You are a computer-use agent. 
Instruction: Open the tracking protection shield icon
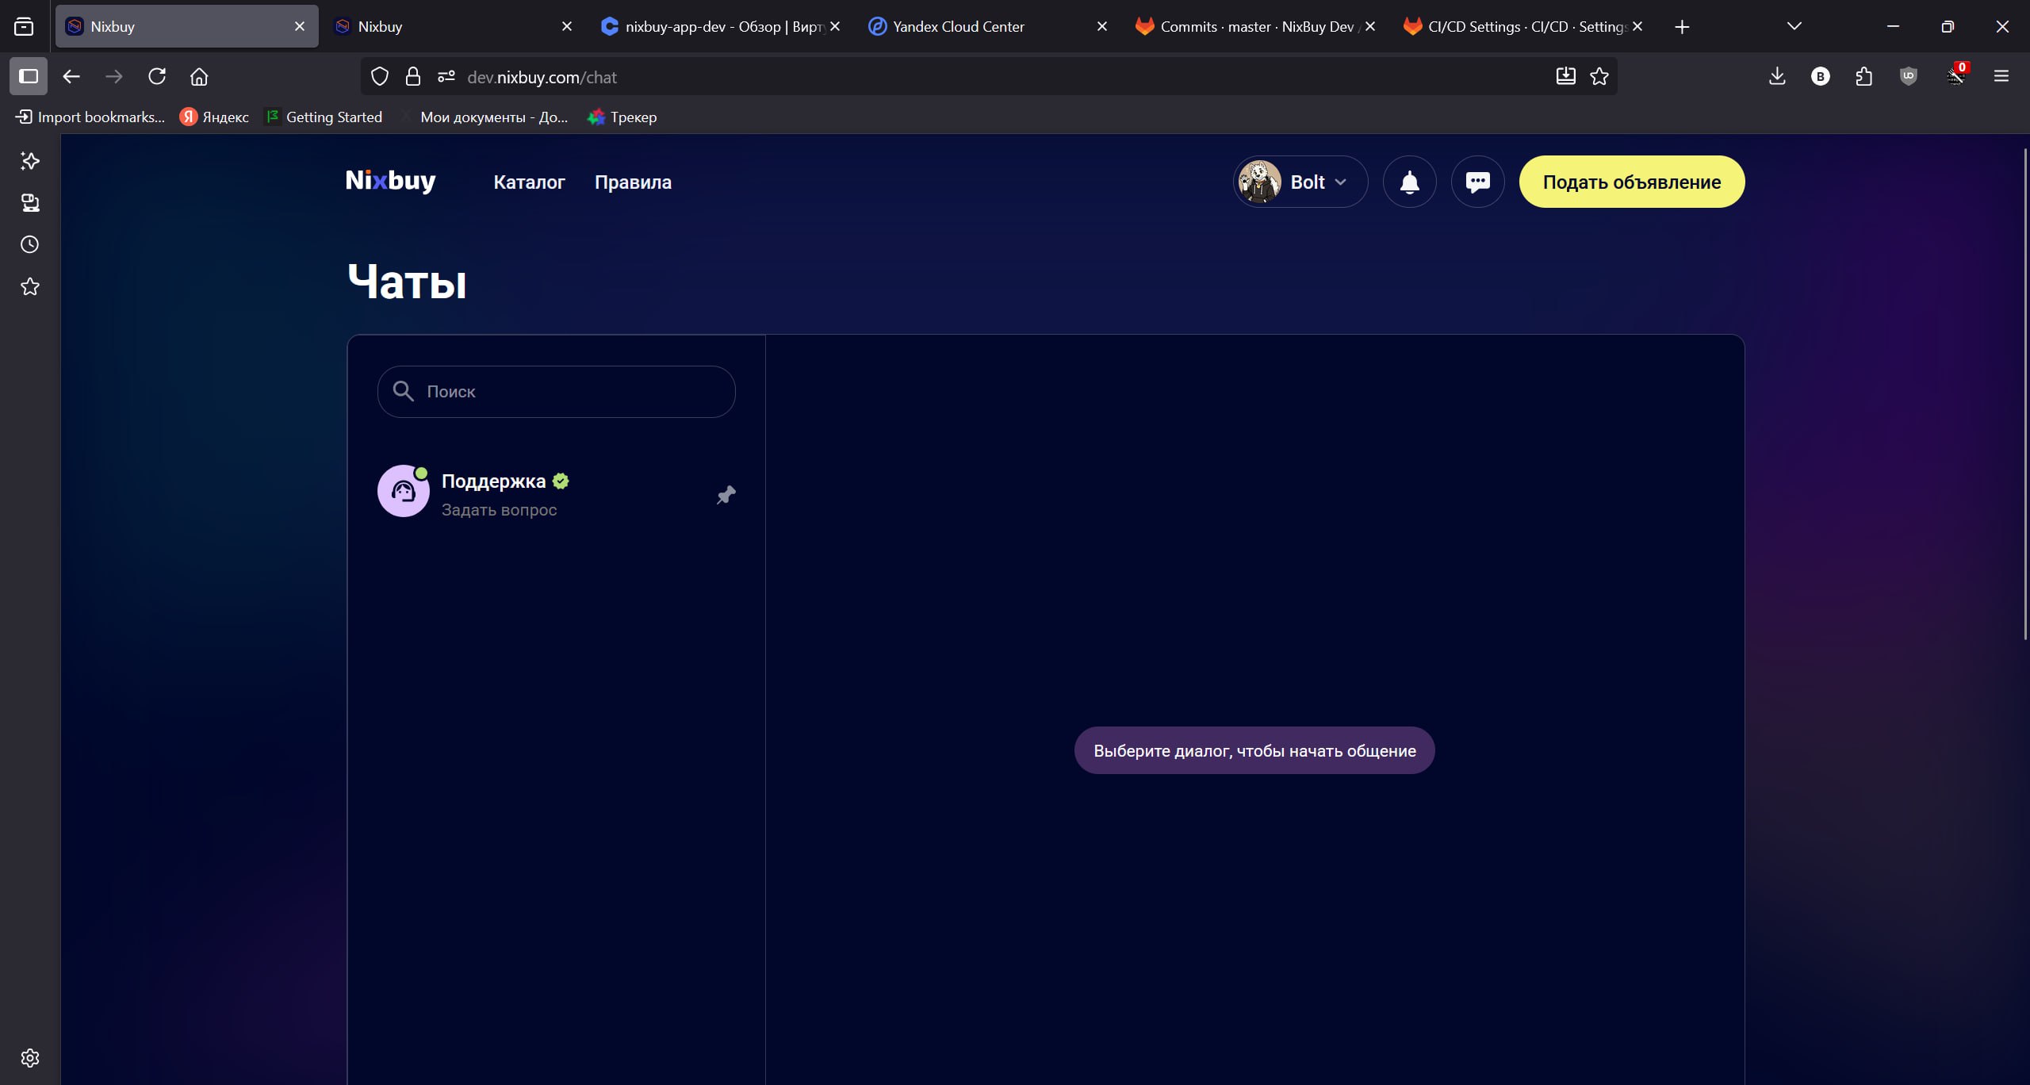(x=380, y=77)
